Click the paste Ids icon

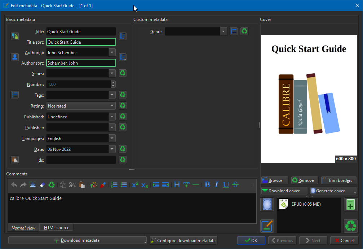(x=14, y=160)
